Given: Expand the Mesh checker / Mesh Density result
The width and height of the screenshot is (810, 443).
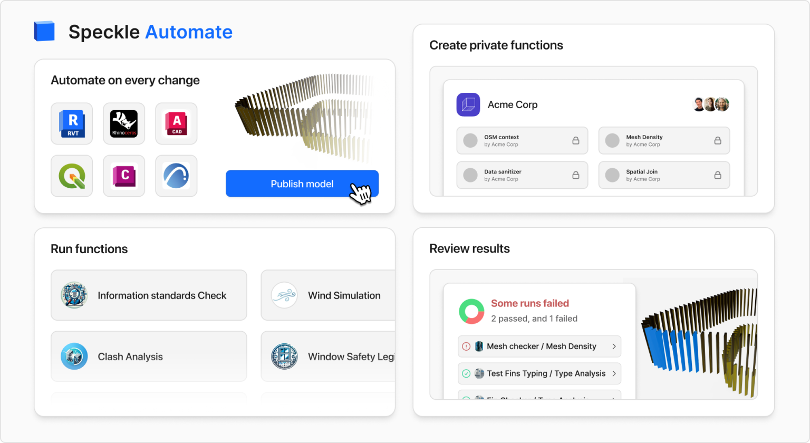Looking at the screenshot, I should (x=539, y=346).
